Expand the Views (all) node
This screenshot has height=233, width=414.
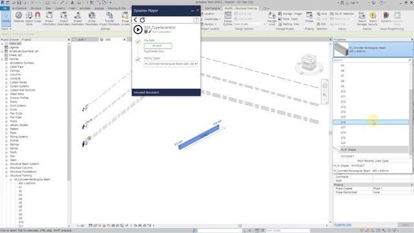pyautogui.click(x=3, y=43)
